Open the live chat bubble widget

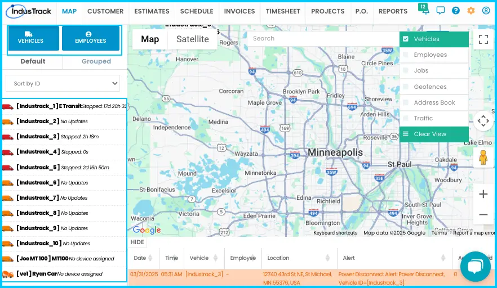tap(475, 267)
